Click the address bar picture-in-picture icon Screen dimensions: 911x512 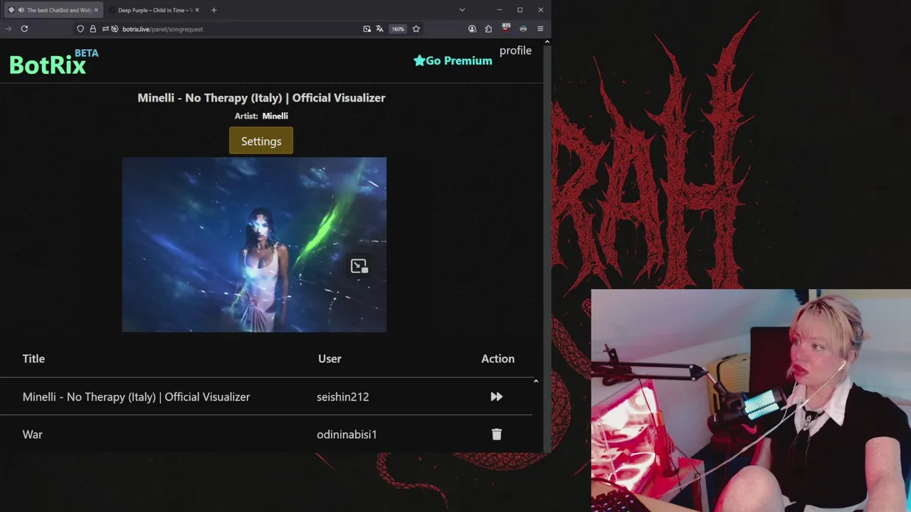pos(367,29)
